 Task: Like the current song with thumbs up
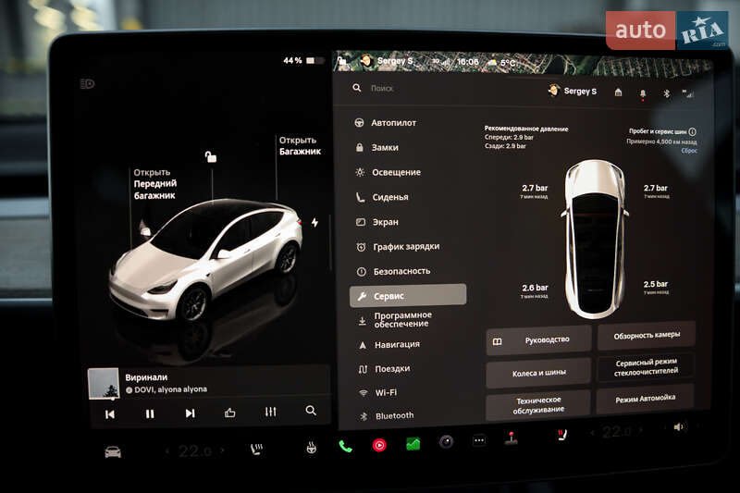229,413
